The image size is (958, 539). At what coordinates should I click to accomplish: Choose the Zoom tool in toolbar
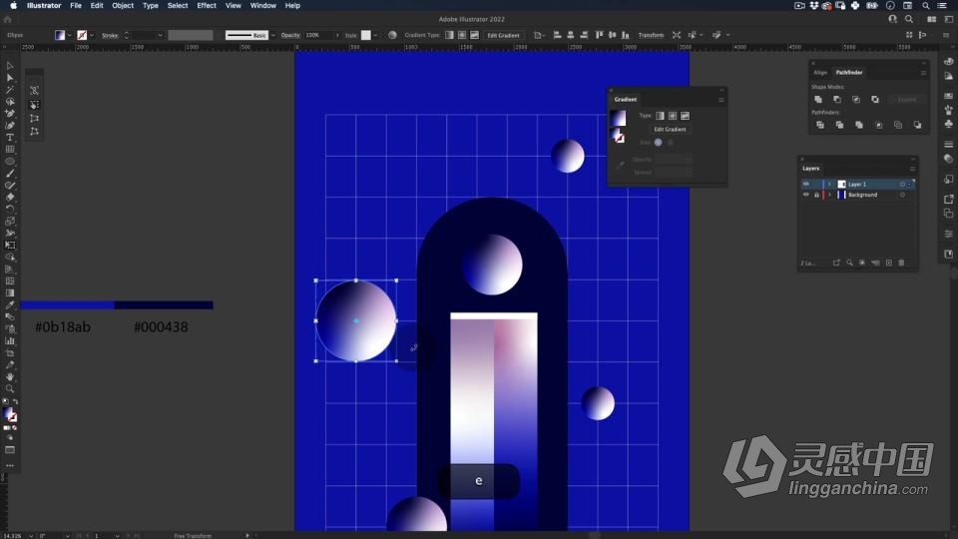(10, 388)
